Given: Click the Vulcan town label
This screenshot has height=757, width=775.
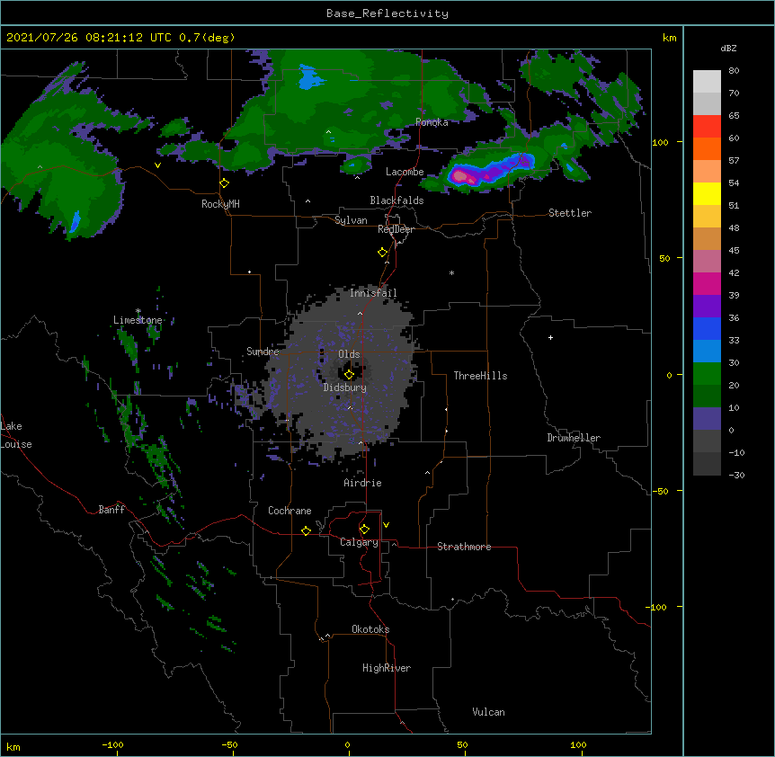Looking at the screenshot, I should click(x=488, y=712).
